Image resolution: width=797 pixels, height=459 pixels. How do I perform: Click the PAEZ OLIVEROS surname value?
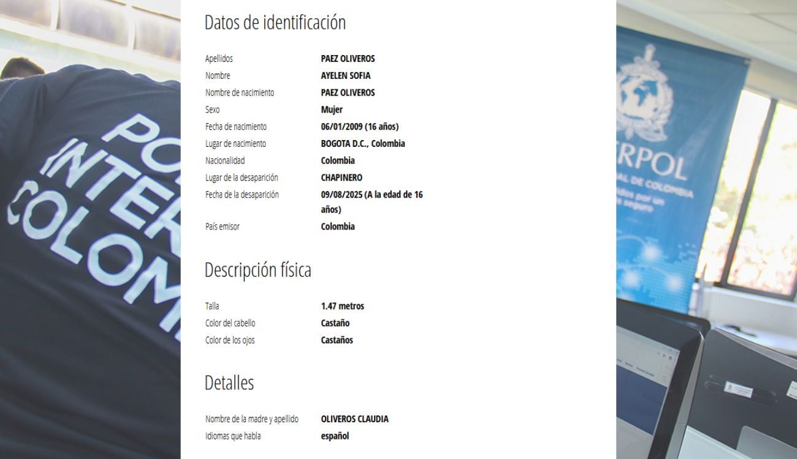click(x=348, y=58)
